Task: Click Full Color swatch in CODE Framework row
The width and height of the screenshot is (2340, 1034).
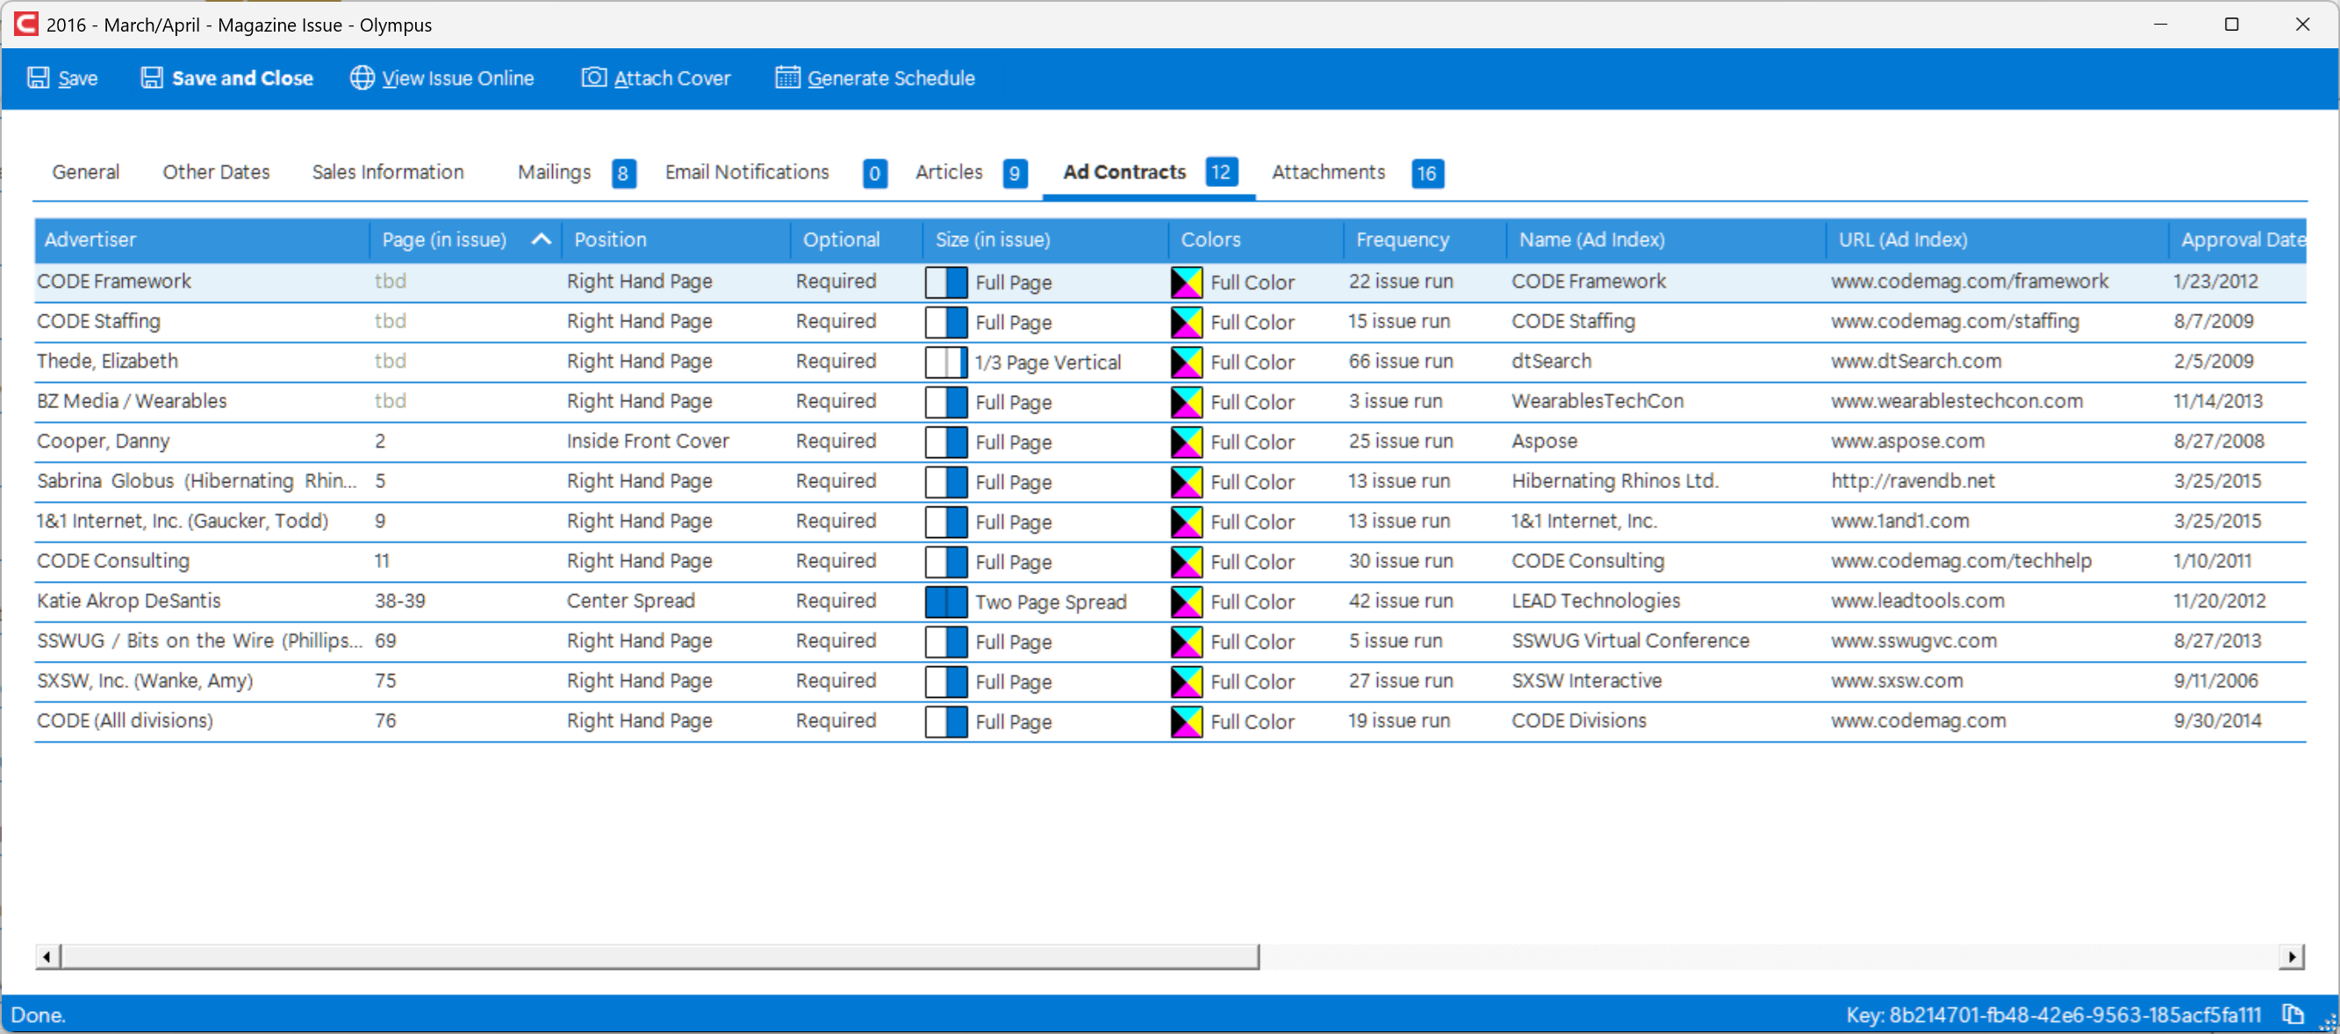Action: click(x=1187, y=282)
